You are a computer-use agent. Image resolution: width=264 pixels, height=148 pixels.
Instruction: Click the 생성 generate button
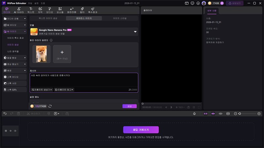129,106
